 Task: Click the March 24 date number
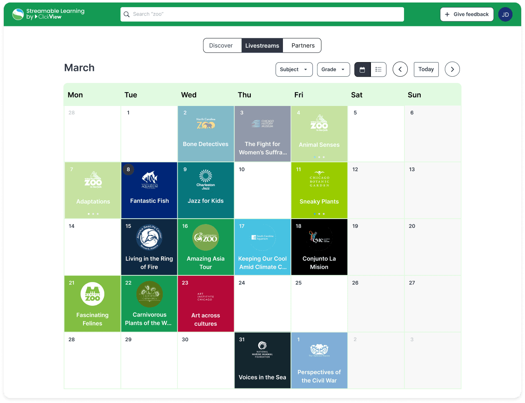(x=242, y=283)
